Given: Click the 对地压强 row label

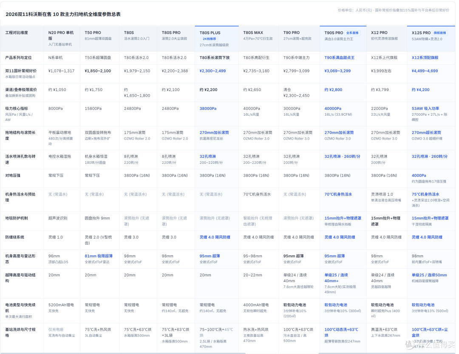Looking at the screenshot, I should pos(13,175).
